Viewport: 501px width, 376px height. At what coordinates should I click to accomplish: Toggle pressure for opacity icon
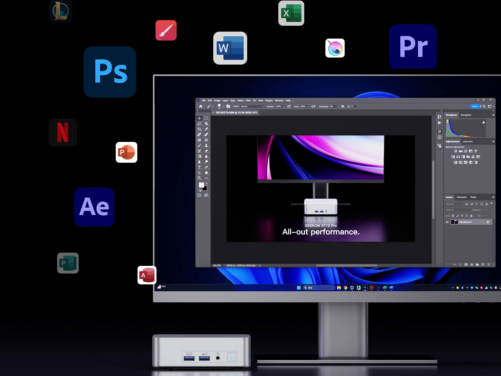pyautogui.click(x=289, y=106)
